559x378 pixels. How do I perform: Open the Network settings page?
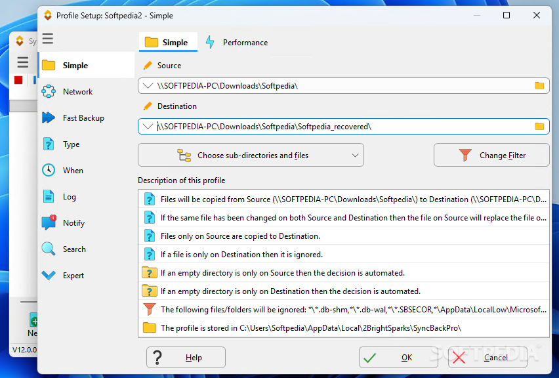coord(86,92)
